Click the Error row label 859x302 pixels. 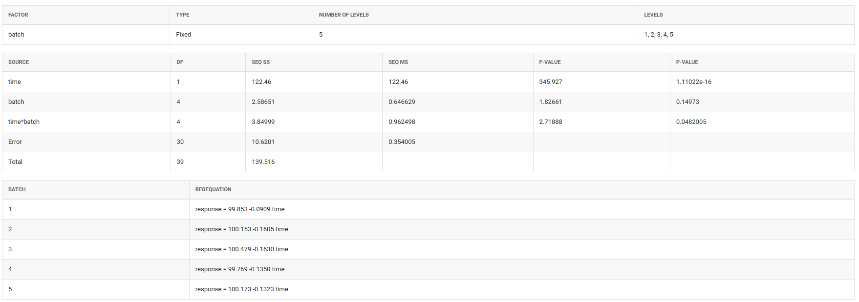pyautogui.click(x=15, y=142)
